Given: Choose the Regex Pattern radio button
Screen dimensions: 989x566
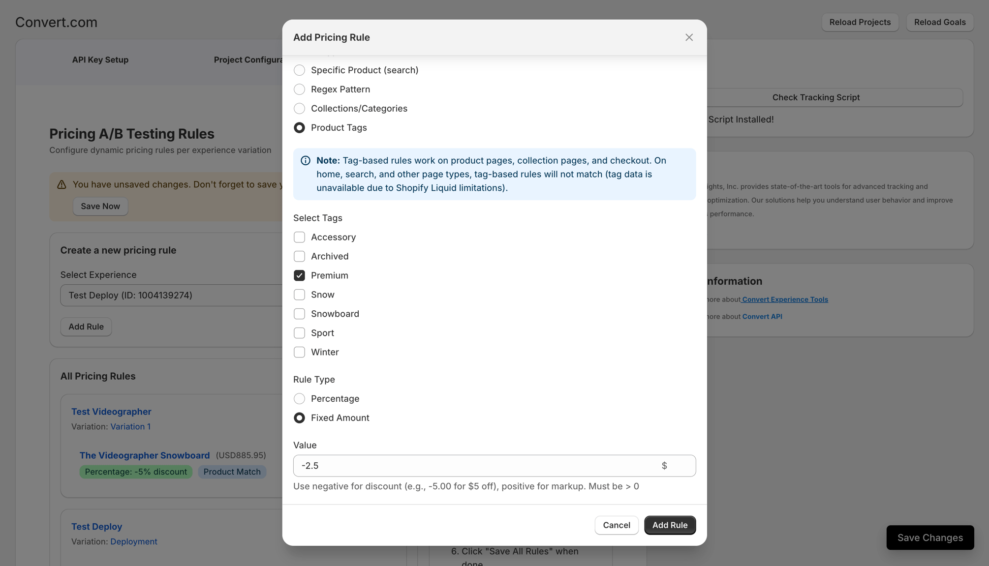Looking at the screenshot, I should 299,89.
